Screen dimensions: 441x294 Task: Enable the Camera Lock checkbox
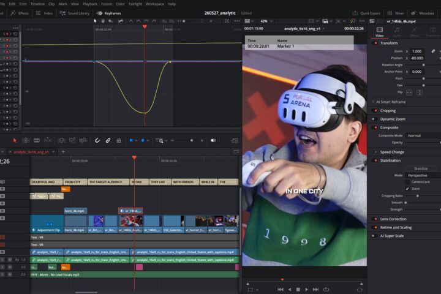(x=407, y=182)
